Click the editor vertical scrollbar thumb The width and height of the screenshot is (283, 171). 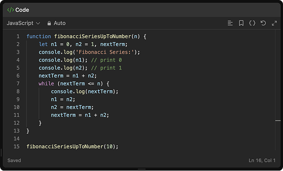[278, 120]
